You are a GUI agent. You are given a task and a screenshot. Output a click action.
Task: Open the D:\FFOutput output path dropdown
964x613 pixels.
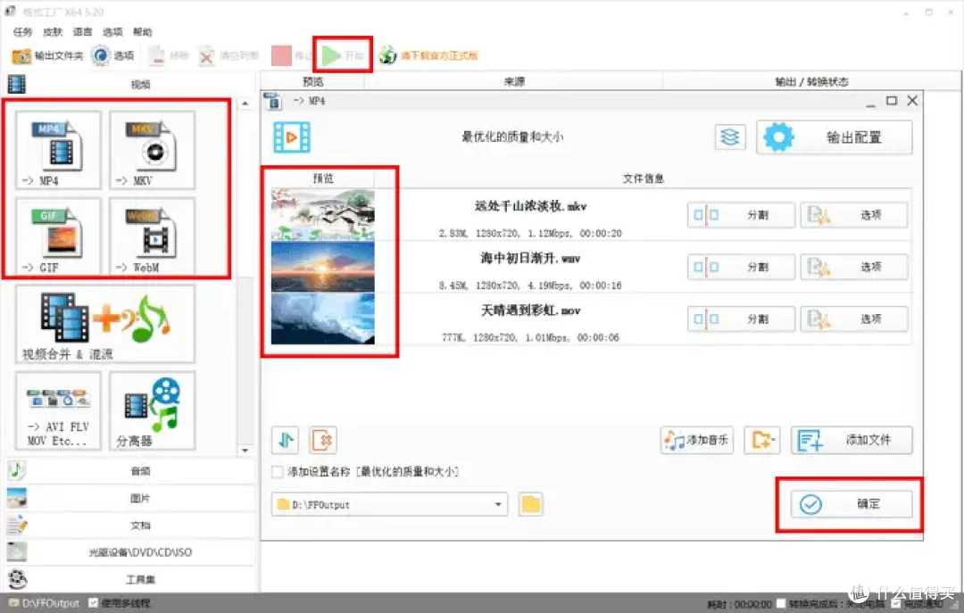[390, 504]
